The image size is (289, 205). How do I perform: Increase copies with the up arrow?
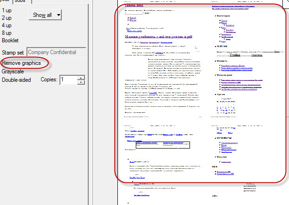coord(81,78)
